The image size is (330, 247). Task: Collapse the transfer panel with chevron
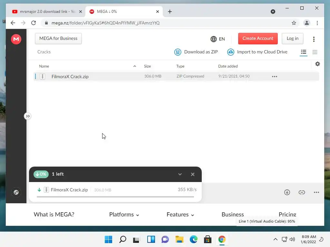coord(180,174)
